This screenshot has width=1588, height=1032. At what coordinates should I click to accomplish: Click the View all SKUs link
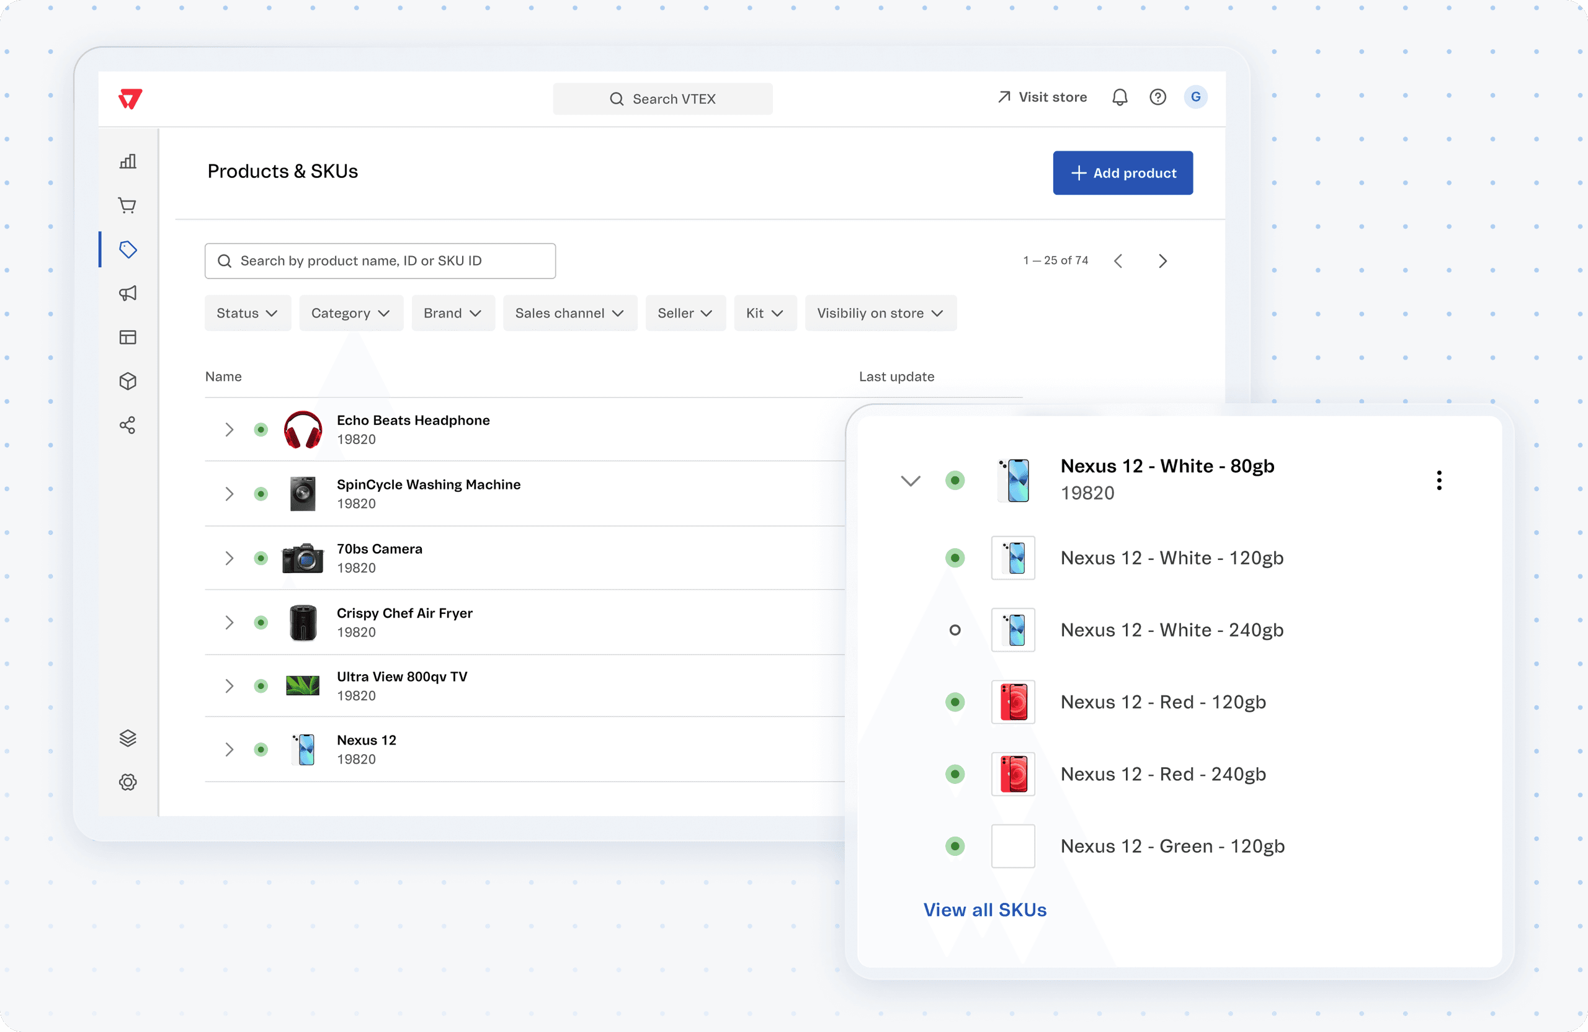click(984, 910)
